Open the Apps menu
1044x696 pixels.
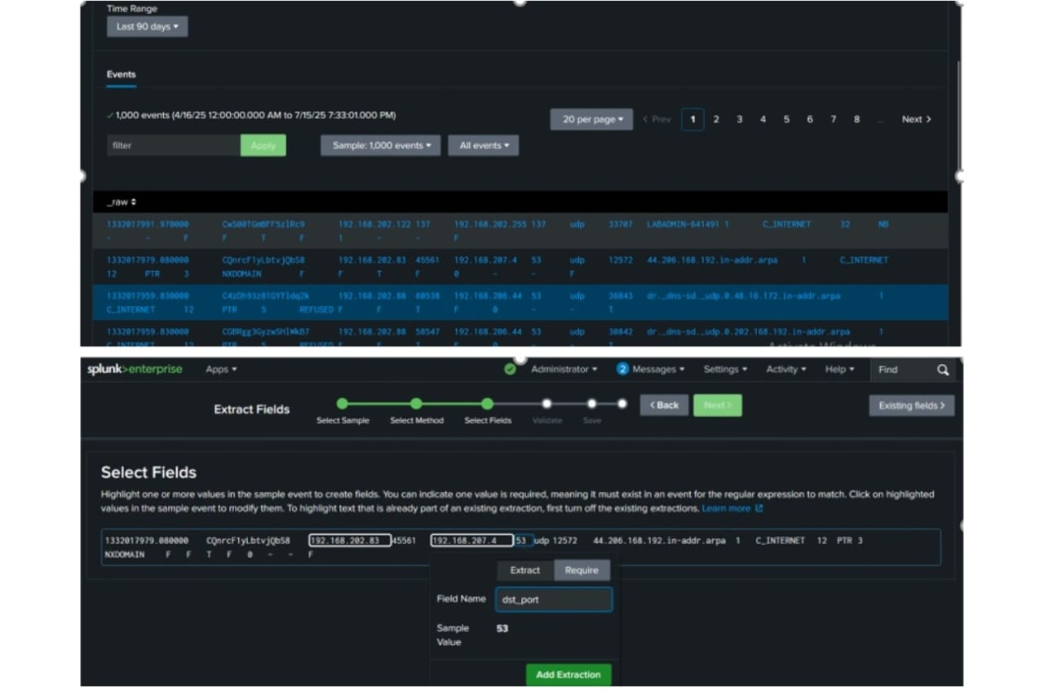221,370
